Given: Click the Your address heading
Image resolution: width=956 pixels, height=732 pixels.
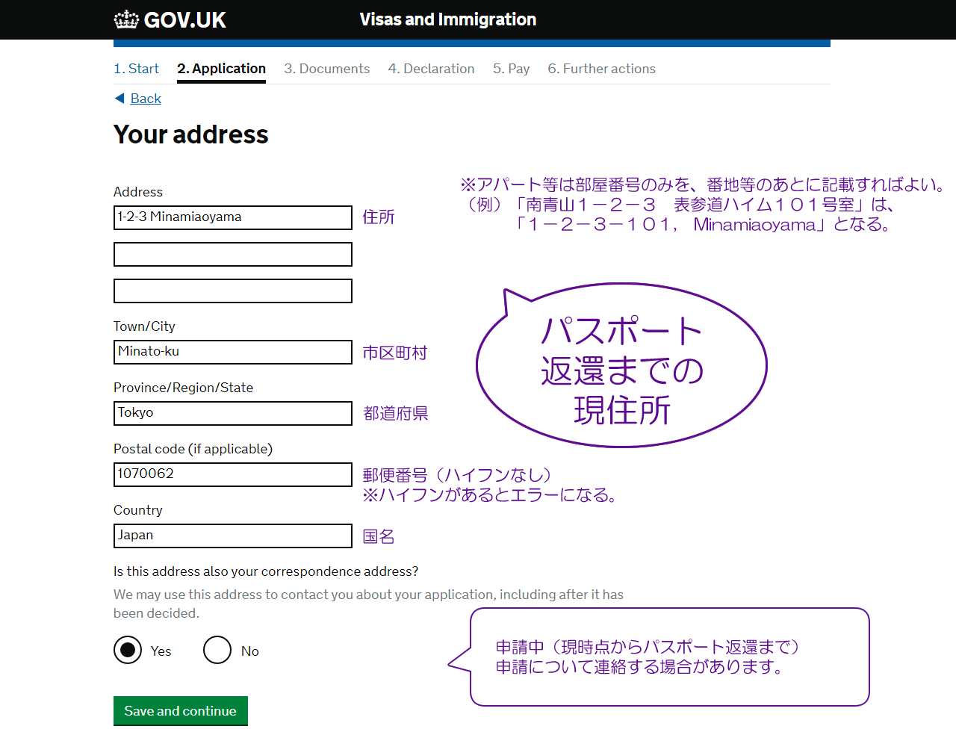Looking at the screenshot, I should click(x=191, y=134).
